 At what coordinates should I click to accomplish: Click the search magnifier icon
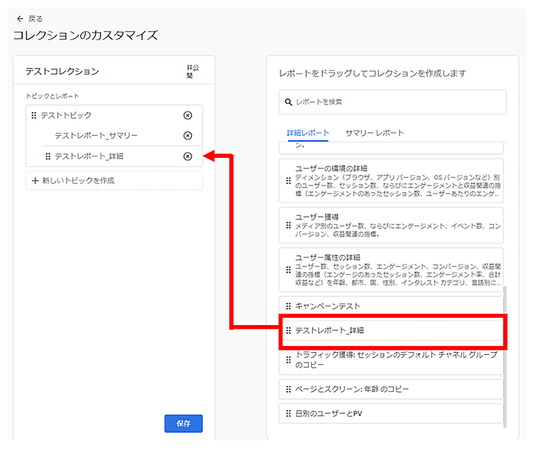(288, 102)
